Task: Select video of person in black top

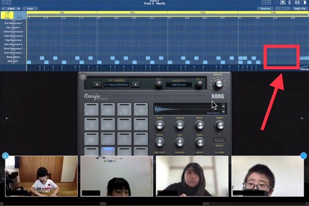Action: 192,176
